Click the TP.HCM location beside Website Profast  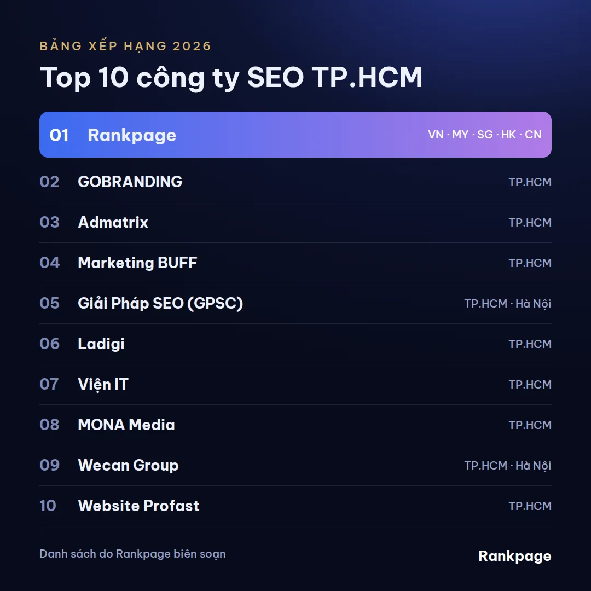pyautogui.click(x=530, y=506)
